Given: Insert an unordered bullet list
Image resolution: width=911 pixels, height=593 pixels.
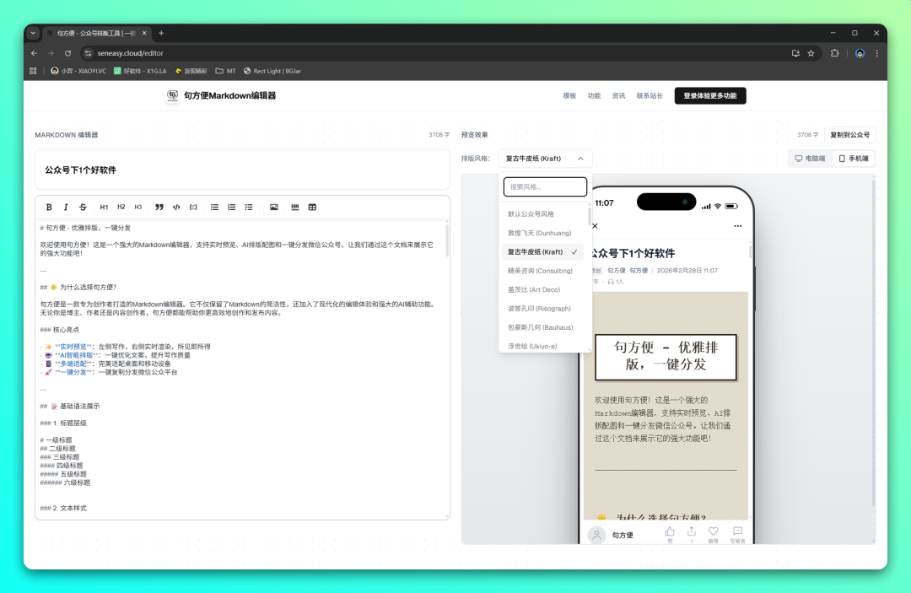Looking at the screenshot, I should pyautogui.click(x=214, y=208).
